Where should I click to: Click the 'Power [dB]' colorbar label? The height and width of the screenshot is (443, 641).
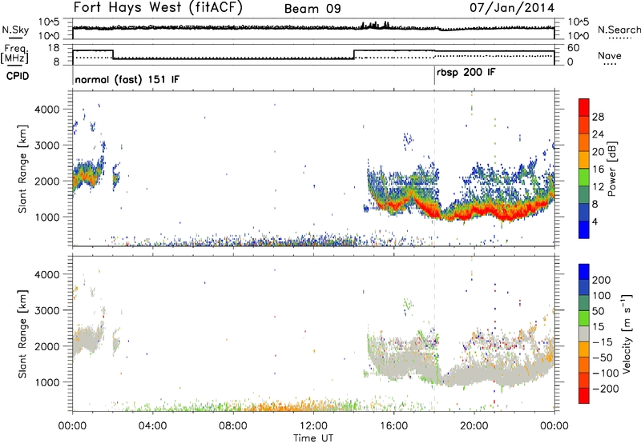(x=612, y=169)
